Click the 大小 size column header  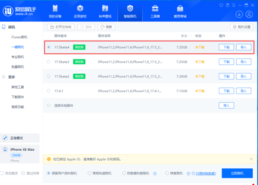coord(184,36)
